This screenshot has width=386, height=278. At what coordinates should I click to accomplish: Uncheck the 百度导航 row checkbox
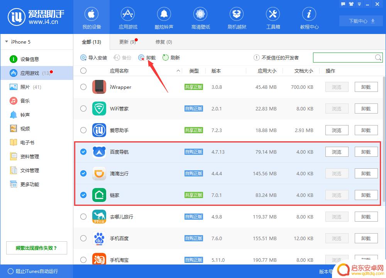(83, 152)
